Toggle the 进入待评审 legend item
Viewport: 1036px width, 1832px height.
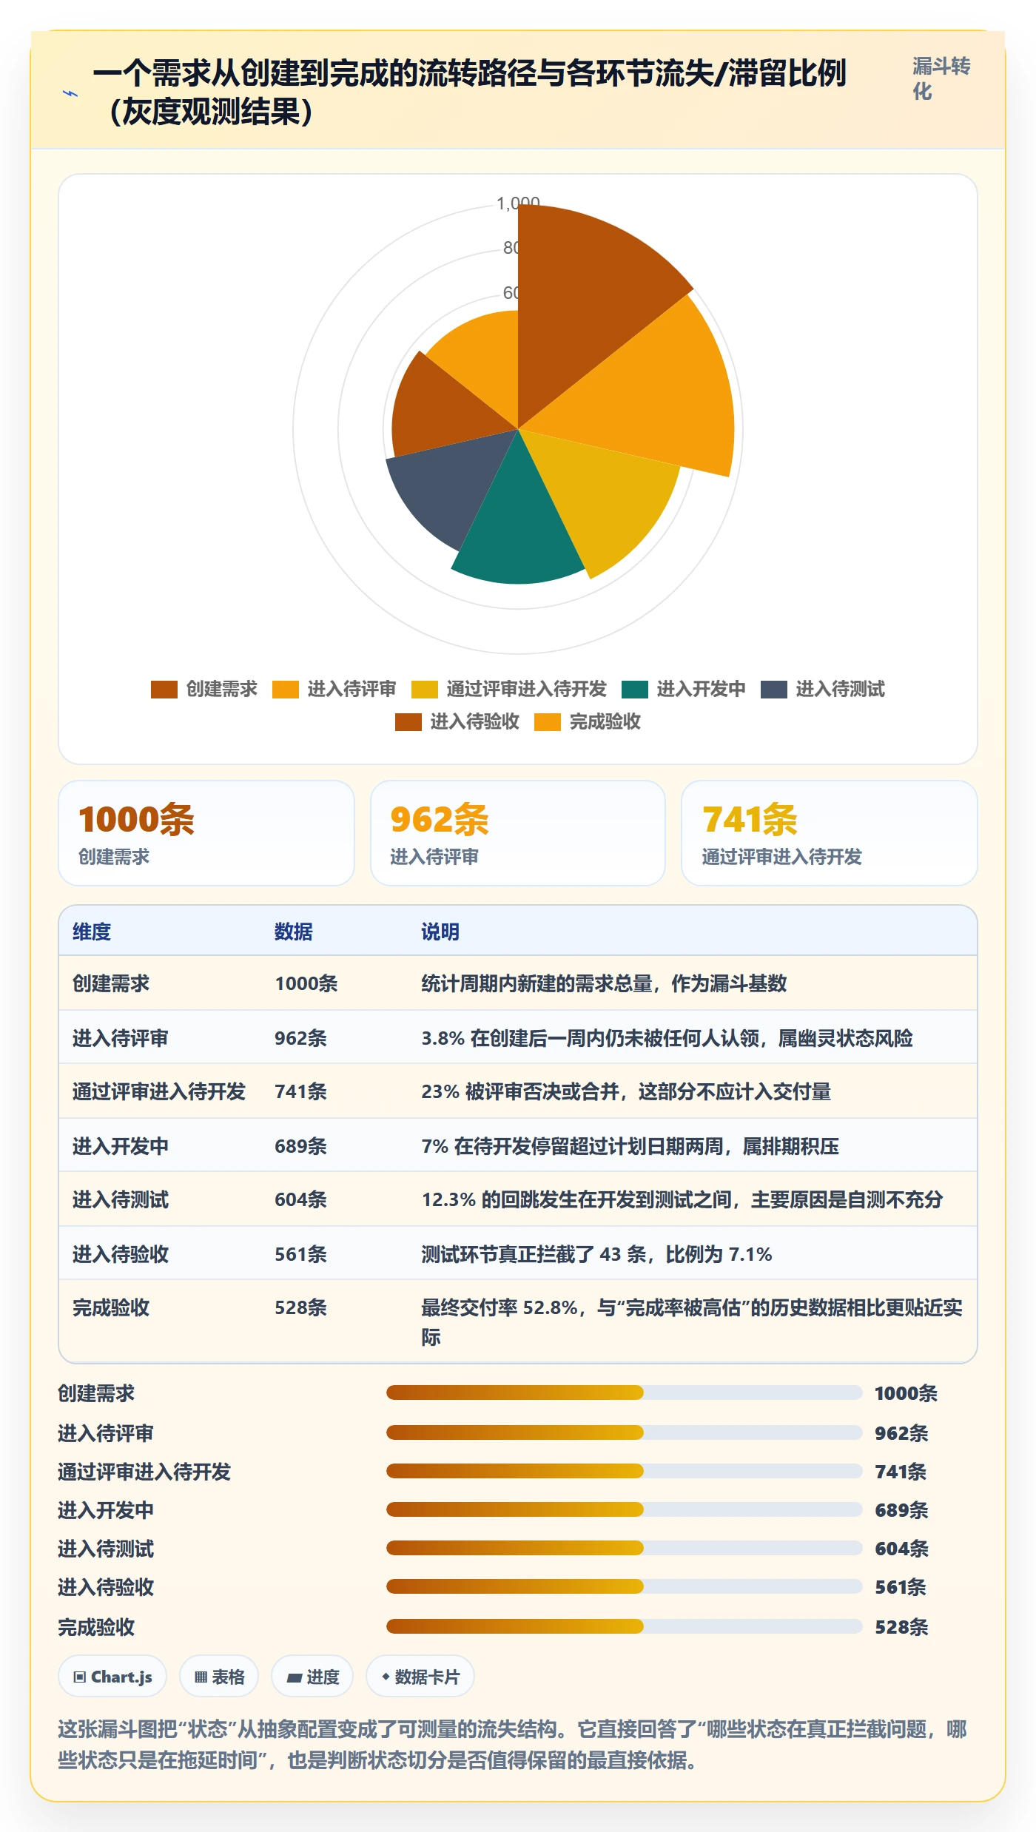(x=334, y=690)
